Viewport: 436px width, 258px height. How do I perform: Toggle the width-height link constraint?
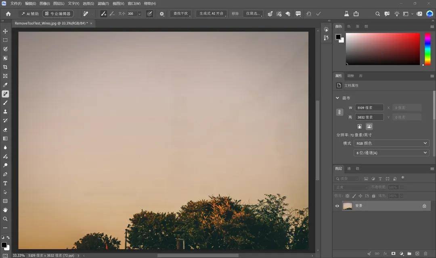coord(340,112)
